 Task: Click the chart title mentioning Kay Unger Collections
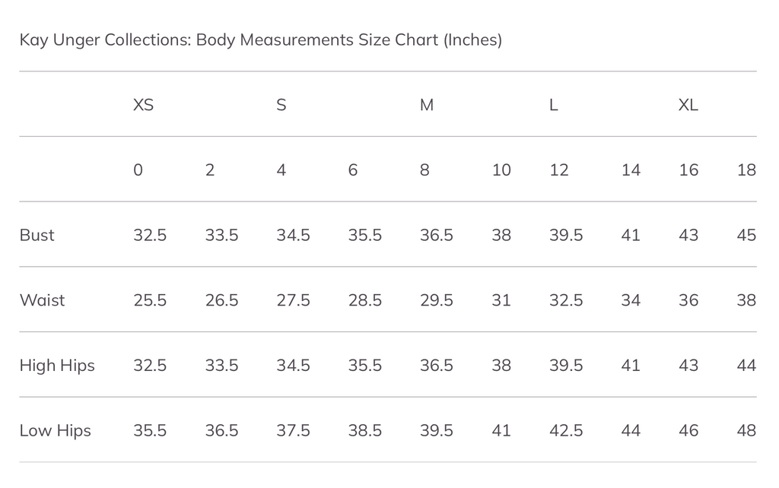(x=260, y=40)
